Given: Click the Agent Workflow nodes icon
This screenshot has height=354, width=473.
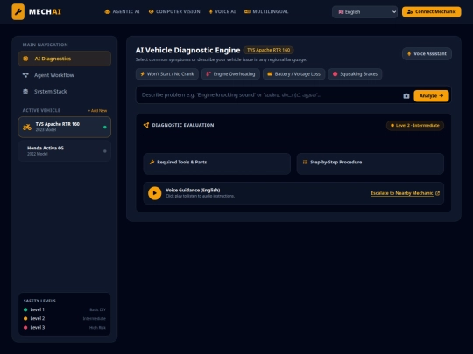Looking at the screenshot, I should tap(25, 75).
